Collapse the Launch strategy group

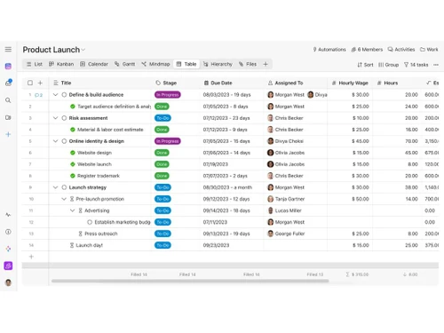[55, 187]
